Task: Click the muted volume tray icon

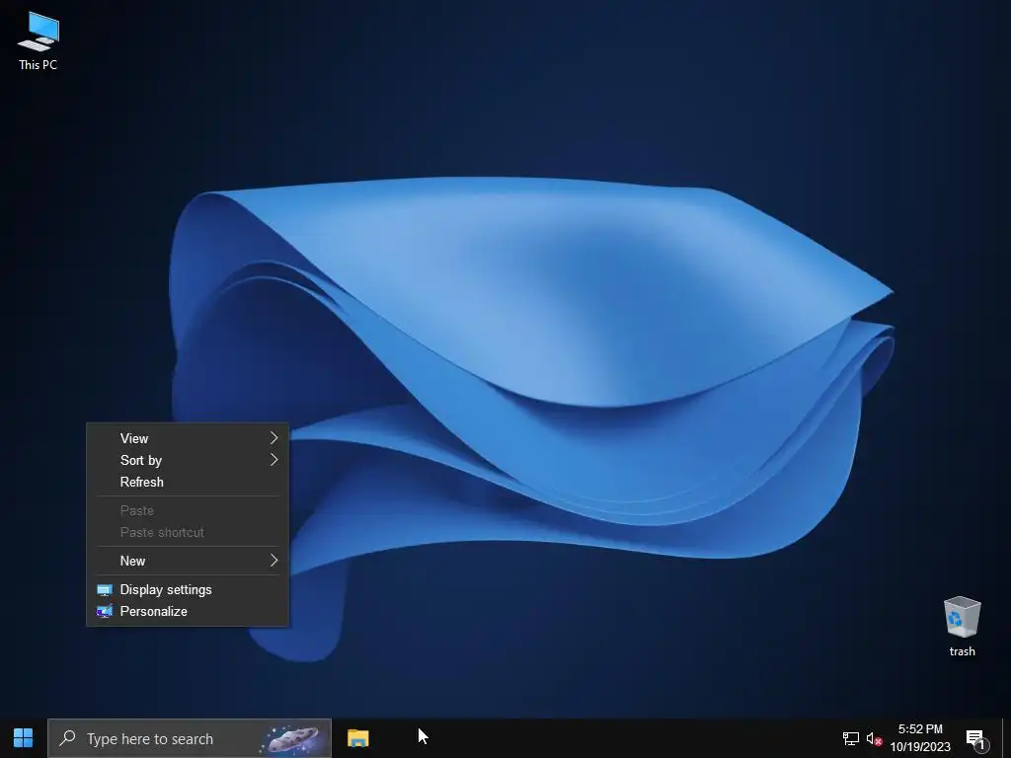Action: pos(874,738)
